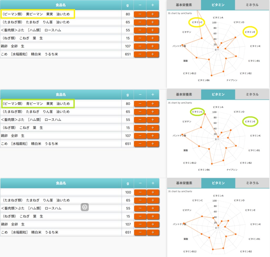In 青ピーマン table, increase たまねぎ grams
This screenshot has width=270, height=257.
click(153, 112)
